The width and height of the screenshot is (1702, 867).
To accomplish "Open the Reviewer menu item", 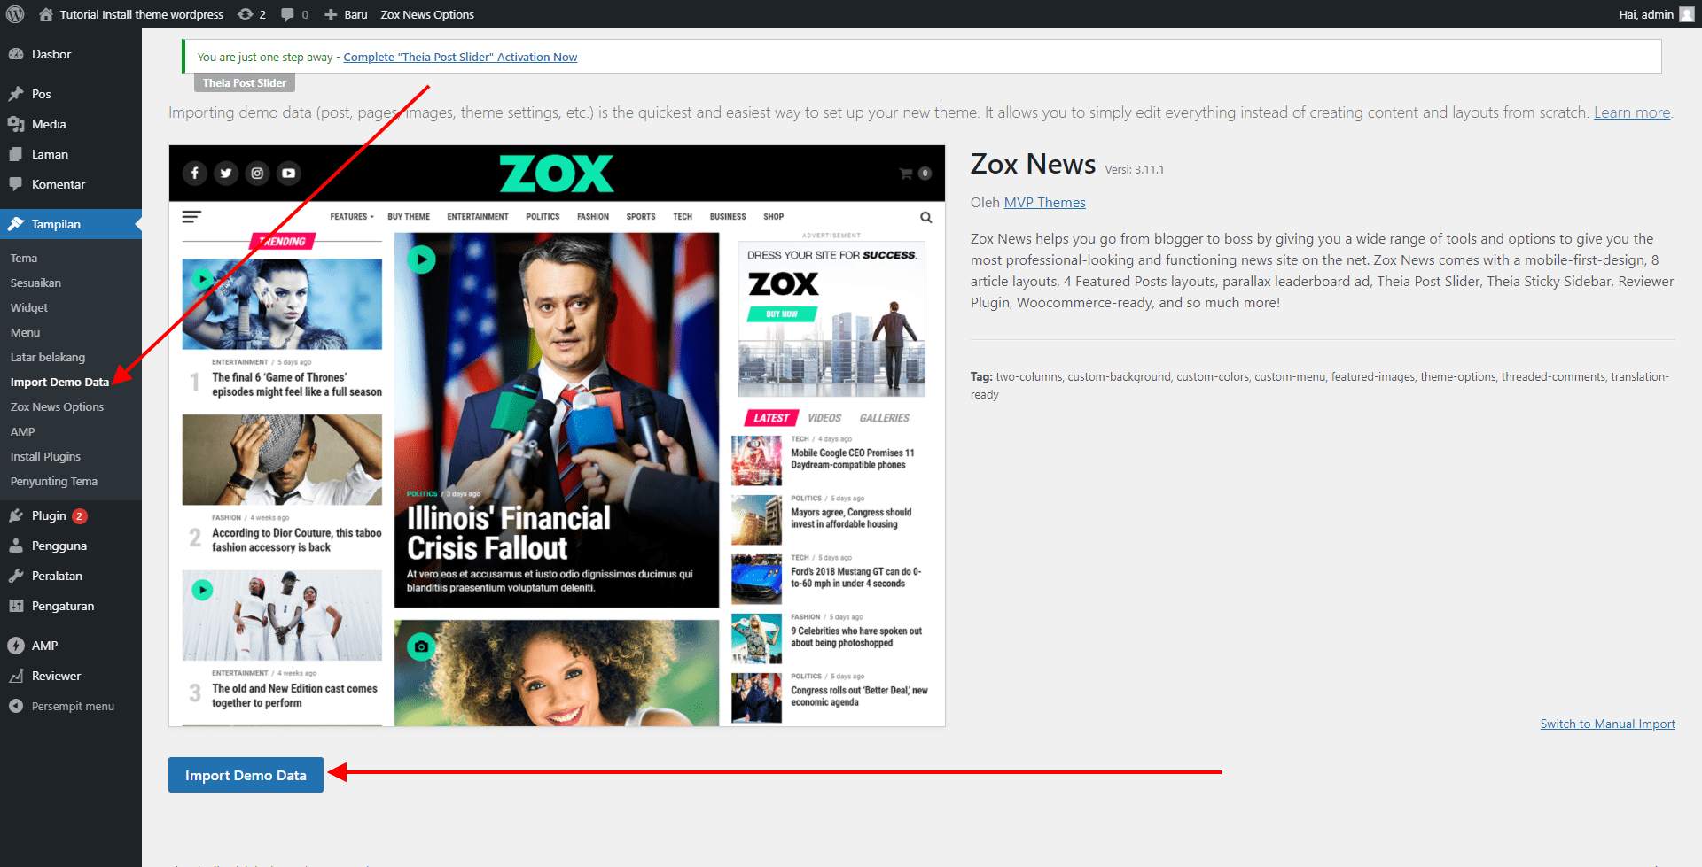I will point(56,676).
